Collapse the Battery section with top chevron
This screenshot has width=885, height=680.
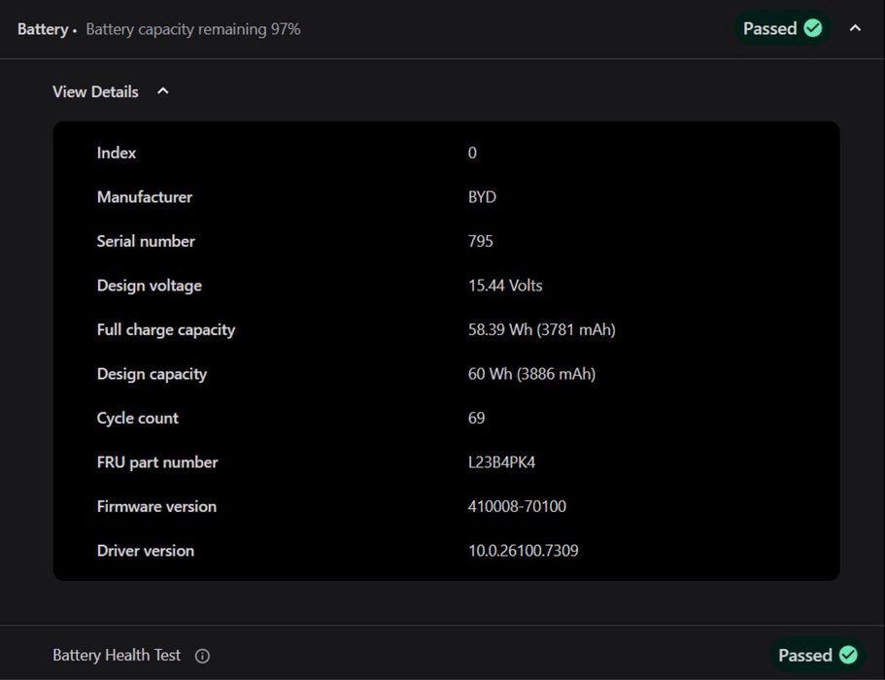tap(855, 28)
